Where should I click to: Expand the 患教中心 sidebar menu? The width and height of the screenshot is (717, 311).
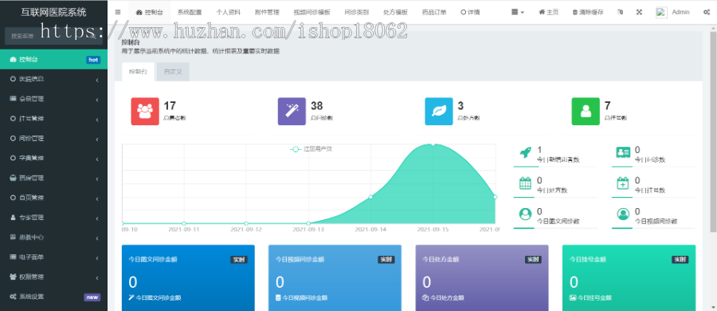tap(54, 238)
